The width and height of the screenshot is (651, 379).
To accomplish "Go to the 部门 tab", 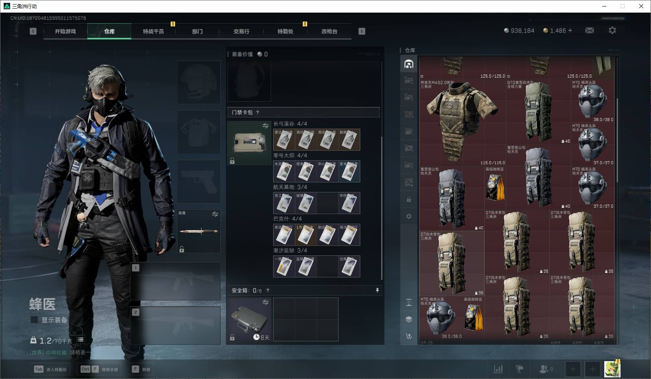I will (x=197, y=31).
